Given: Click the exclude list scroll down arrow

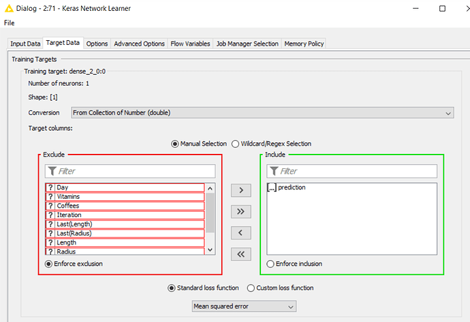Looking at the screenshot, I should click(210, 250).
